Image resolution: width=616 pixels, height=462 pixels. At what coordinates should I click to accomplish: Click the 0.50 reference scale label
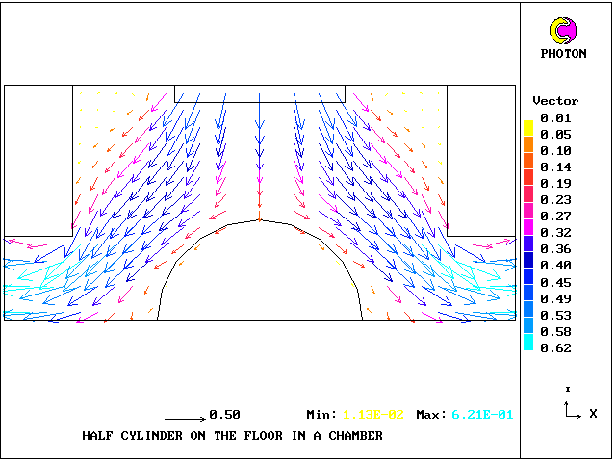click(224, 415)
